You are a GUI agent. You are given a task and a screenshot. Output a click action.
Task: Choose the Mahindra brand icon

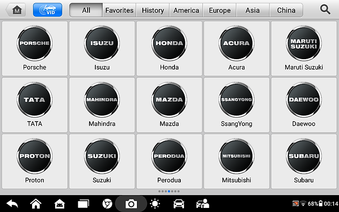click(102, 105)
